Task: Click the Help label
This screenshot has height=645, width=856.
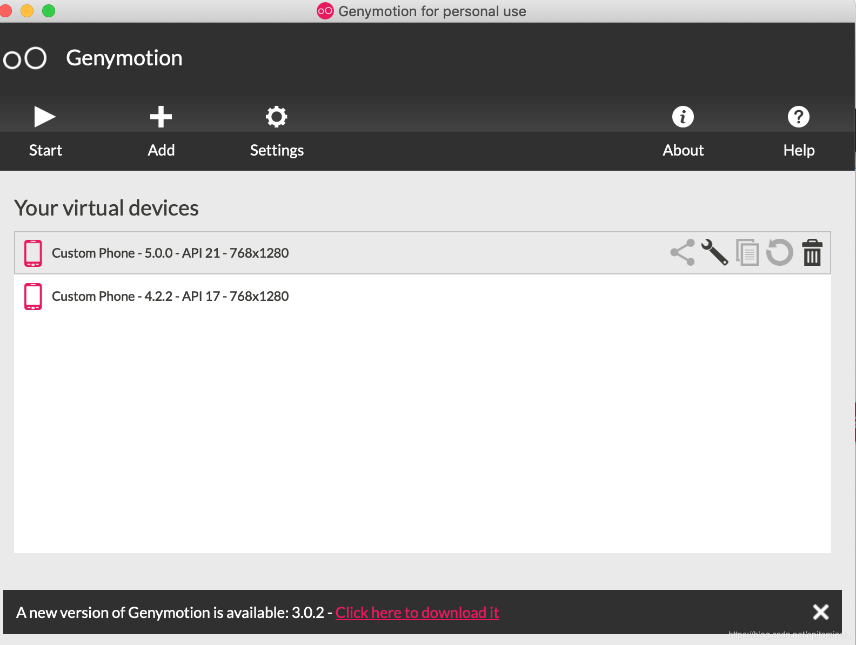Action: [x=799, y=151]
